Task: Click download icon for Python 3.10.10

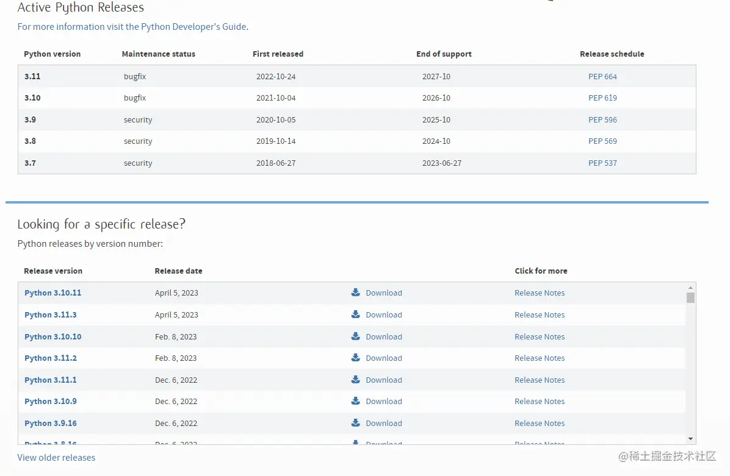Action: pyautogui.click(x=355, y=336)
